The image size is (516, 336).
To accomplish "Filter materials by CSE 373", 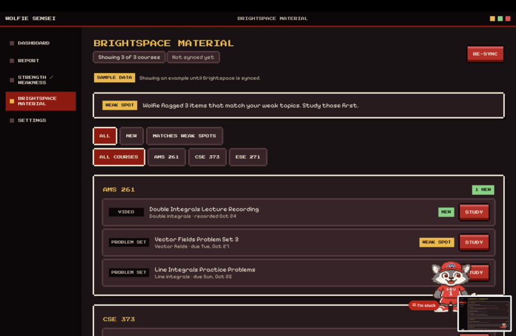I will pos(207,157).
